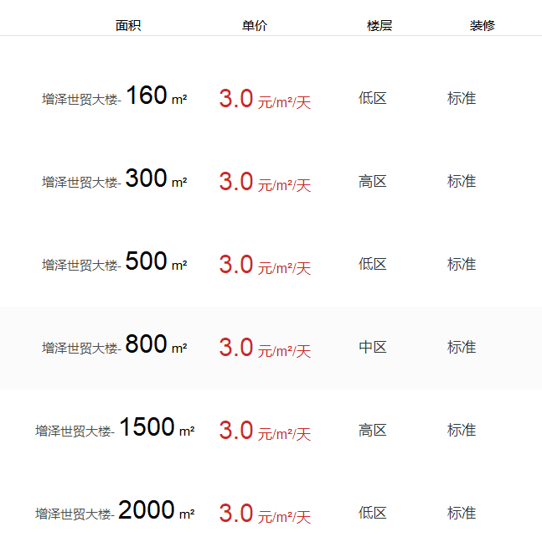
Task: Select 标准 in the 1500 m² row
Action: coord(462,430)
